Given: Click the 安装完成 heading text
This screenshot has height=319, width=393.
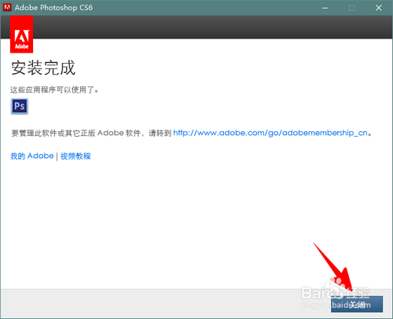Looking at the screenshot, I should tap(43, 68).
